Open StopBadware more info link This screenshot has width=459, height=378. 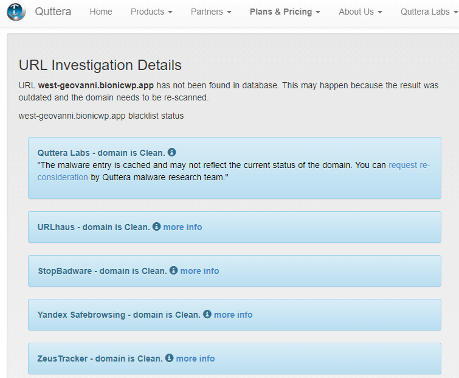click(199, 271)
